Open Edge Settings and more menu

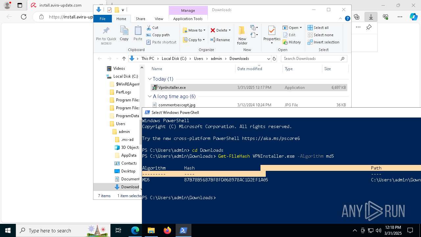[400, 17]
